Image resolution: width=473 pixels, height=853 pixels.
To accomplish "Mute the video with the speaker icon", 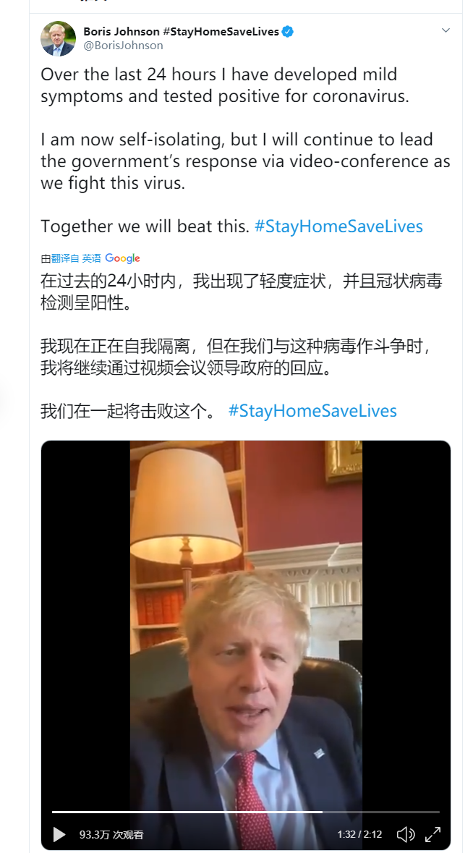I will (406, 834).
